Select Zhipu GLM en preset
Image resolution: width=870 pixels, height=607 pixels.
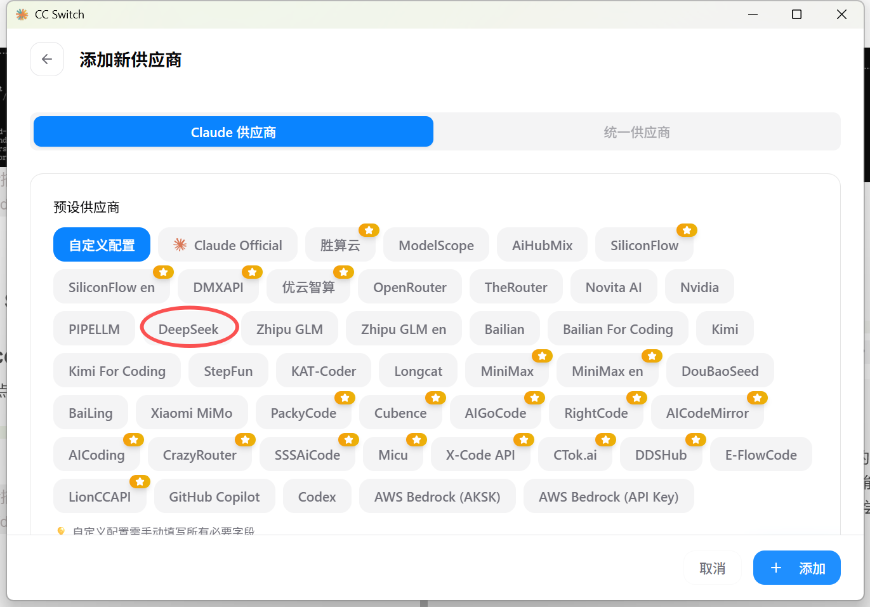click(x=404, y=328)
